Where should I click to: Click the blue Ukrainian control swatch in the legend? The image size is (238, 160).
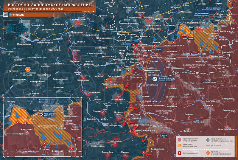(208, 139)
